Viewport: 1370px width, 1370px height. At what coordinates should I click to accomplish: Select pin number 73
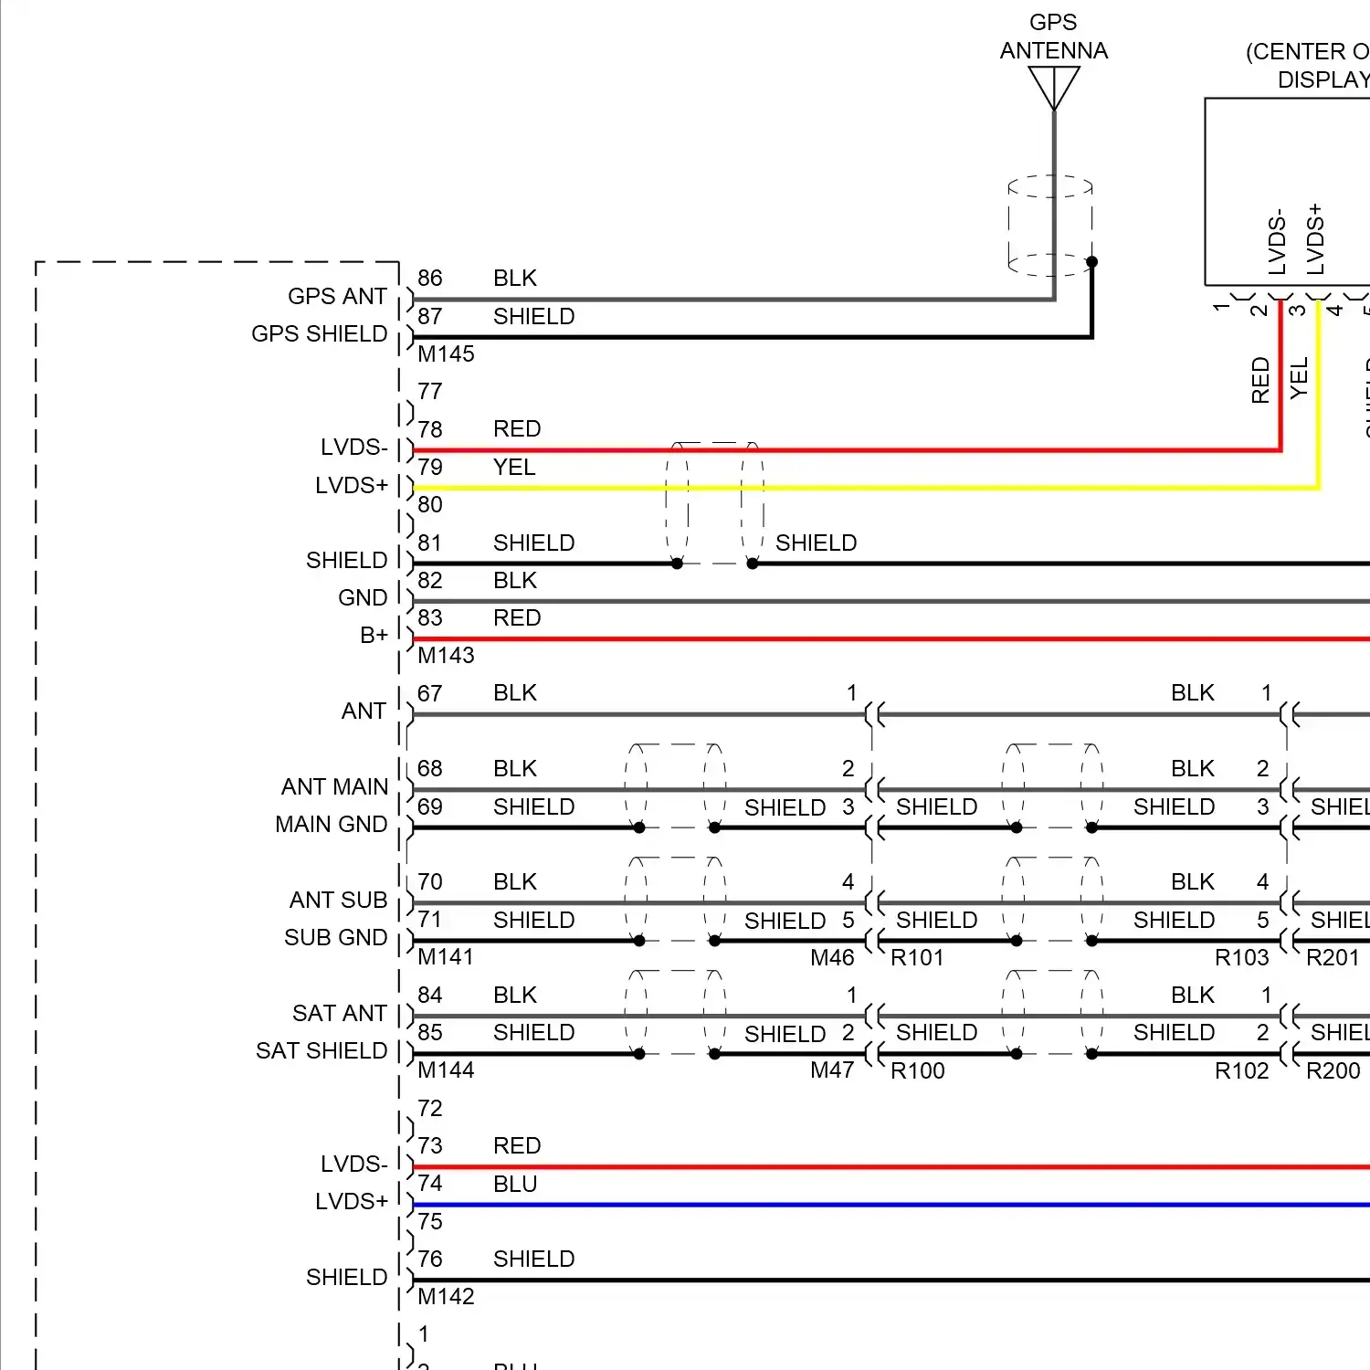pos(429,1145)
